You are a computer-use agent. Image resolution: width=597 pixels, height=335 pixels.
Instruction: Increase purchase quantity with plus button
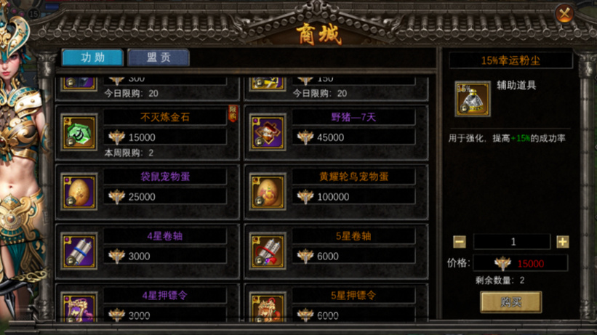(x=563, y=242)
